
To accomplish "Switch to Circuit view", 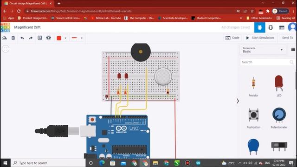I will [259, 27].
